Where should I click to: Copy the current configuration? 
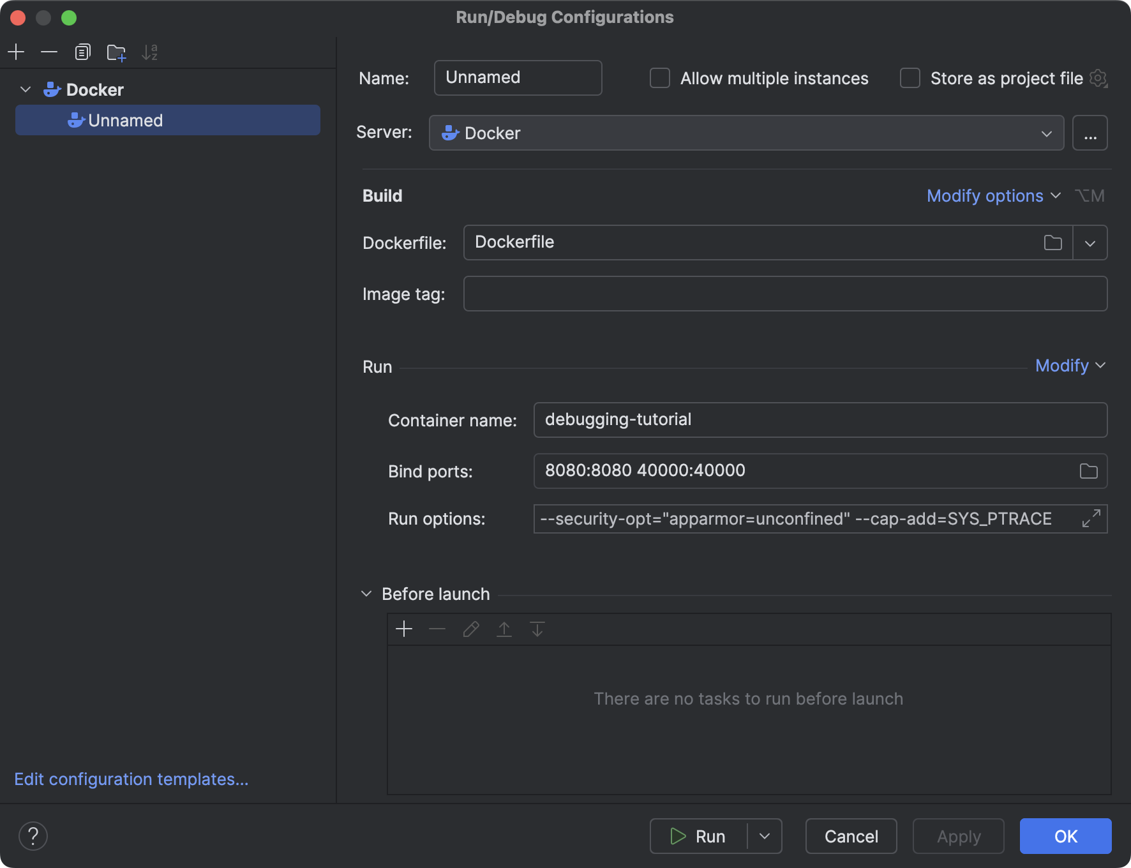click(82, 52)
